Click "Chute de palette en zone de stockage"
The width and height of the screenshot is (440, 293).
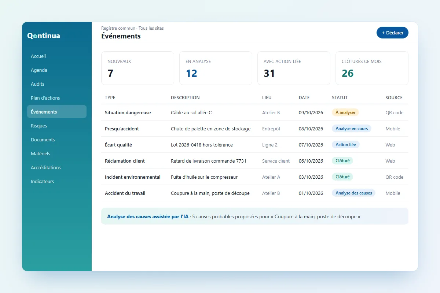[x=211, y=129]
